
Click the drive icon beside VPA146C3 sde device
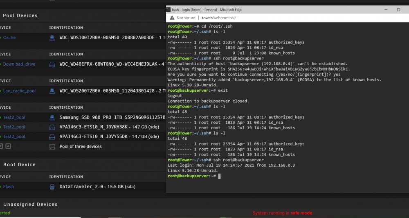52,137
